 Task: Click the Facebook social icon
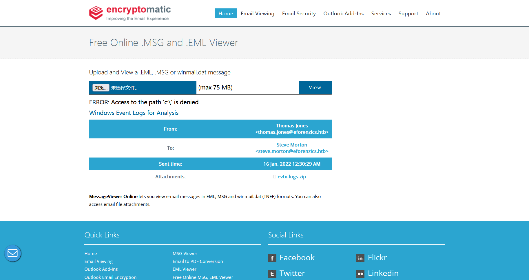pos(272,258)
